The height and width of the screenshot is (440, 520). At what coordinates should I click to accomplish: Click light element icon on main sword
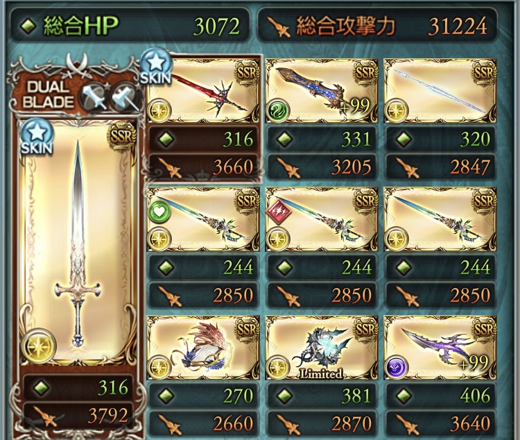tap(38, 346)
